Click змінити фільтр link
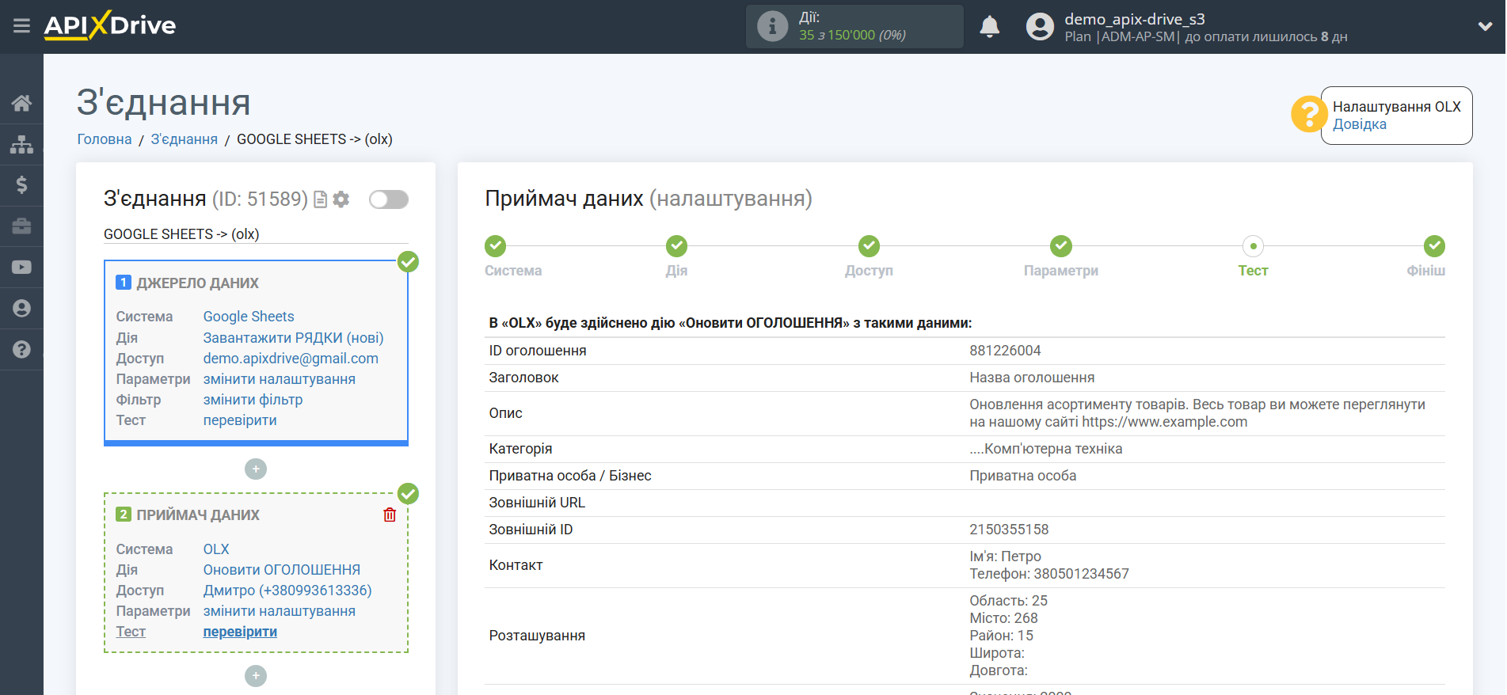This screenshot has width=1507, height=695. [253, 400]
